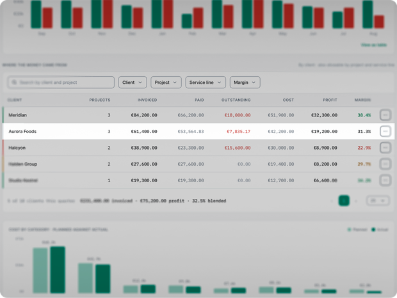Click Halcyon's 22.9% margin value
Viewport: 397px width, 298px height.
pos(364,148)
